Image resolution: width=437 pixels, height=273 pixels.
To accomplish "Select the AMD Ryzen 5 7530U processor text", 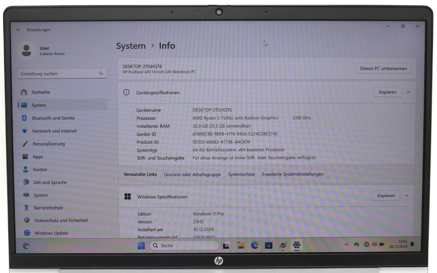I will pyautogui.click(x=235, y=118).
